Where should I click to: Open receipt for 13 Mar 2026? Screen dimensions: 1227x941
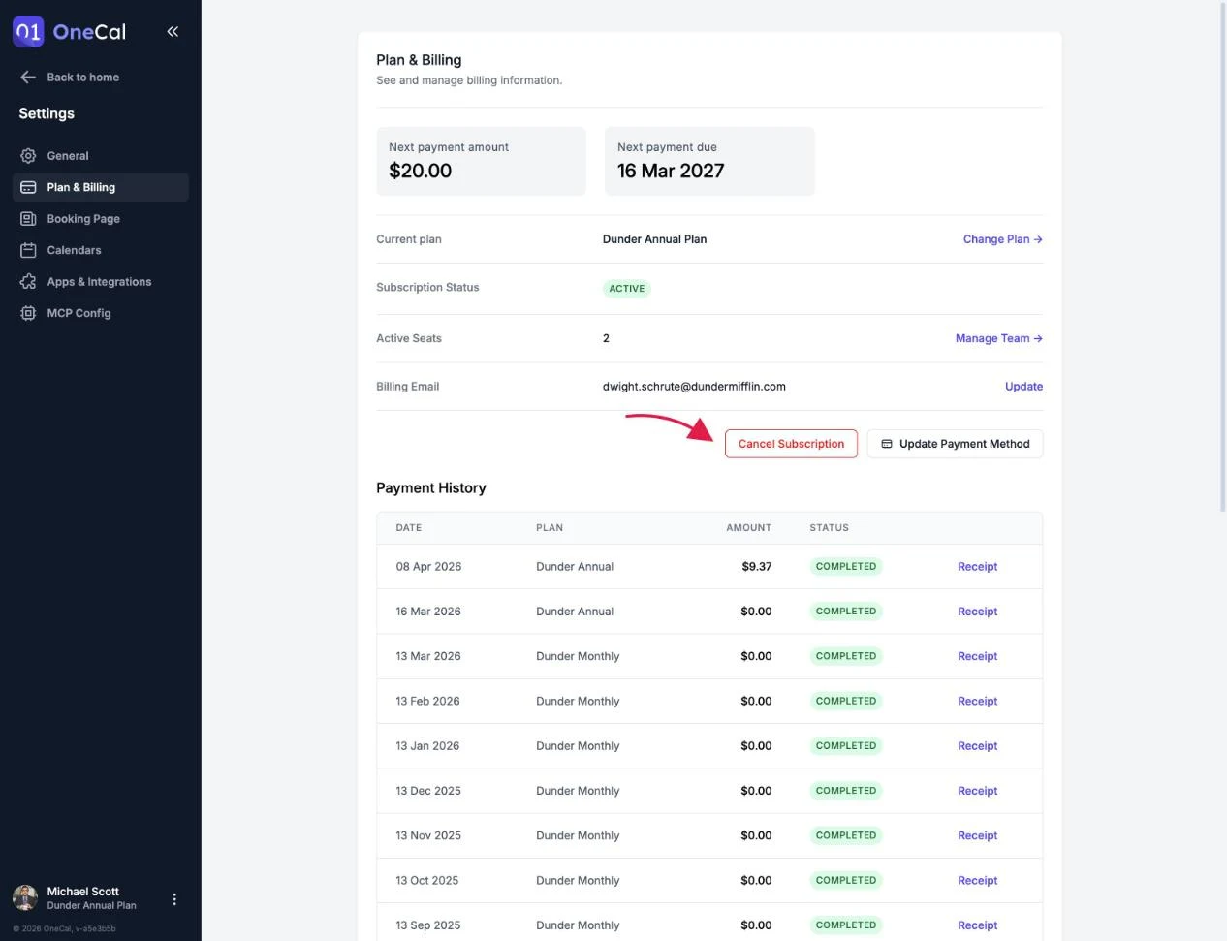(977, 656)
